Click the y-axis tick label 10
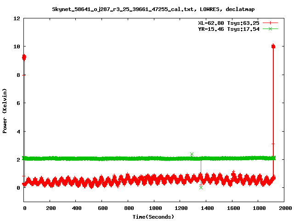 click(17, 47)
